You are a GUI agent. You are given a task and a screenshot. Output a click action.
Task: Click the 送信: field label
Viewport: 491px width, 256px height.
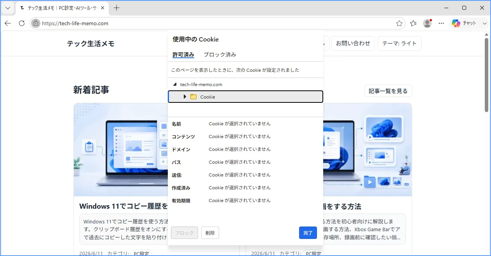click(x=177, y=175)
